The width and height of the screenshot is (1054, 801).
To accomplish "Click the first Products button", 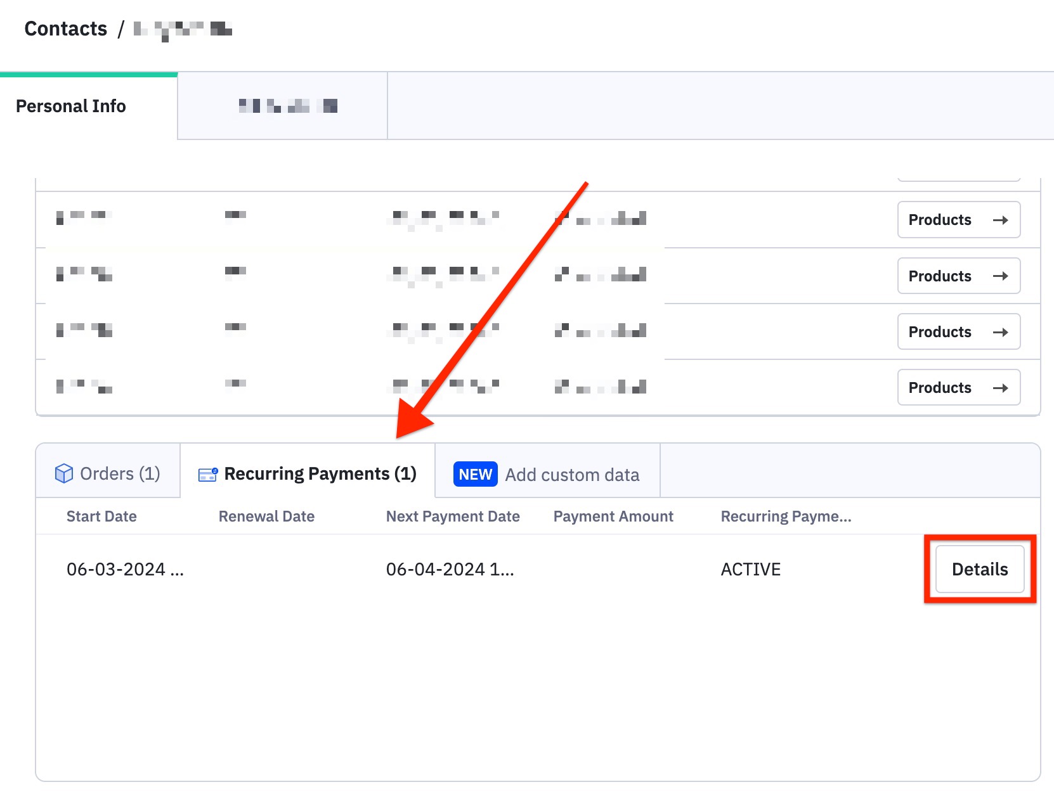I will [958, 220].
